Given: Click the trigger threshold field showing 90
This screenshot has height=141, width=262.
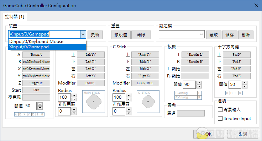Looking at the screenshot, I should [x=189, y=85].
